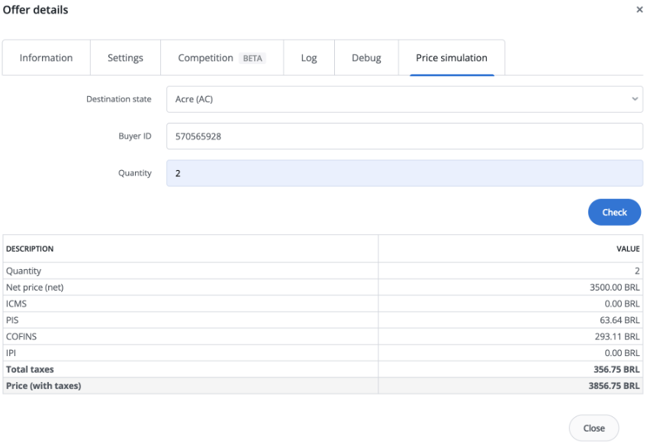The width and height of the screenshot is (647, 443).
Task: Click the DESCRIPTION column header
Action: tap(30, 249)
